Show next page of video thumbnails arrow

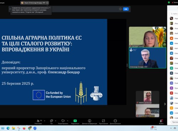click(x=165, y=104)
